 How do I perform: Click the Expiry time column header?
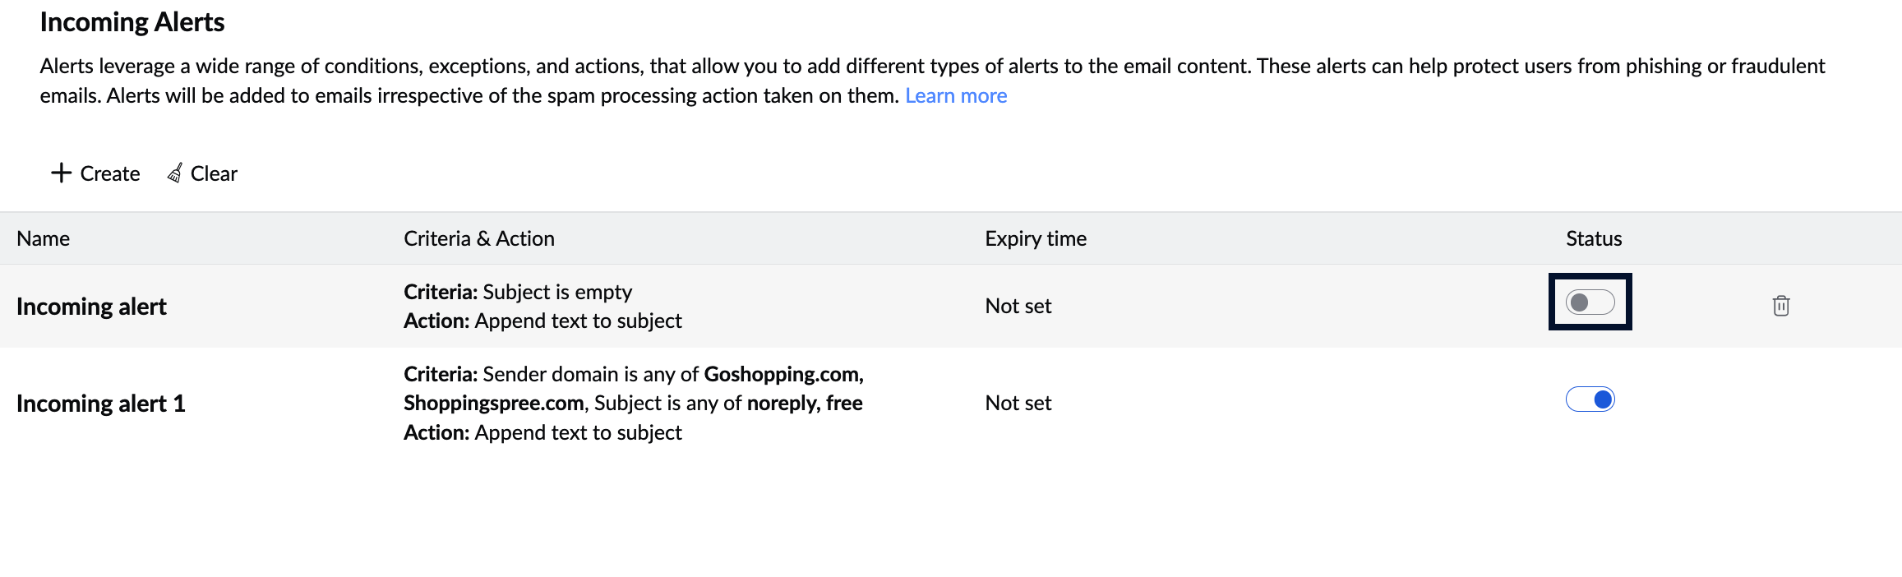click(1036, 238)
